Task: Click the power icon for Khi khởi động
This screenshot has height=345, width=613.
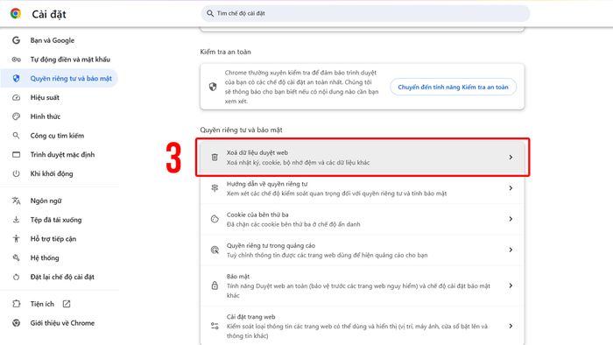Action: [x=16, y=173]
